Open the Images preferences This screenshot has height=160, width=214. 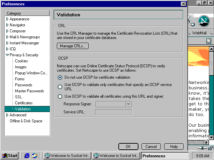pos(21,67)
